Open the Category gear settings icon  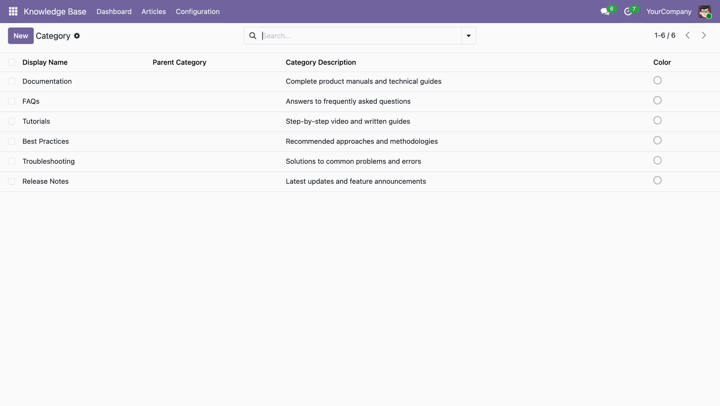(77, 36)
